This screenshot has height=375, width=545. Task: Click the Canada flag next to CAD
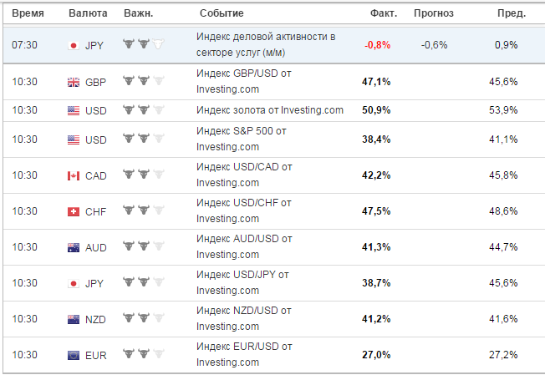[x=74, y=175]
